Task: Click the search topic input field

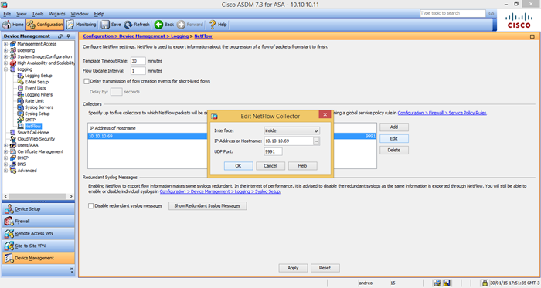Action: (x=453, y=13)
